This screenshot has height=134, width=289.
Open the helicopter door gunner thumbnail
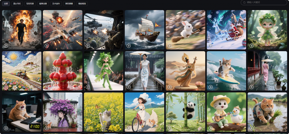(x=103, y=30)
